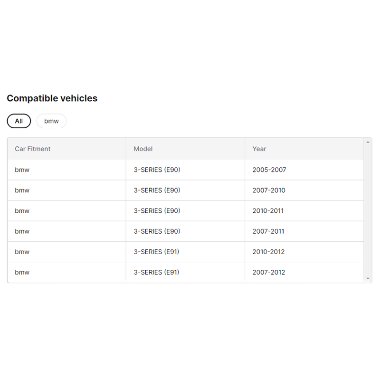Image resolution: width=380 pixels, height=380 pixels.
Task: Select 3-SERIES (E90) model in the 2010-2011 row
Action: (157, 210)
